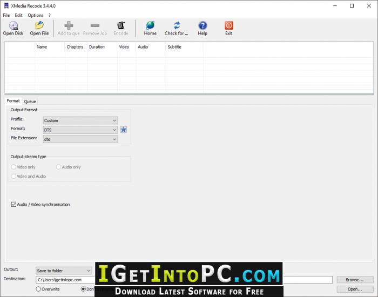This screenshot has width=378, height=297.
Task: Switch to the Format tab
Action: coord(13,101)
